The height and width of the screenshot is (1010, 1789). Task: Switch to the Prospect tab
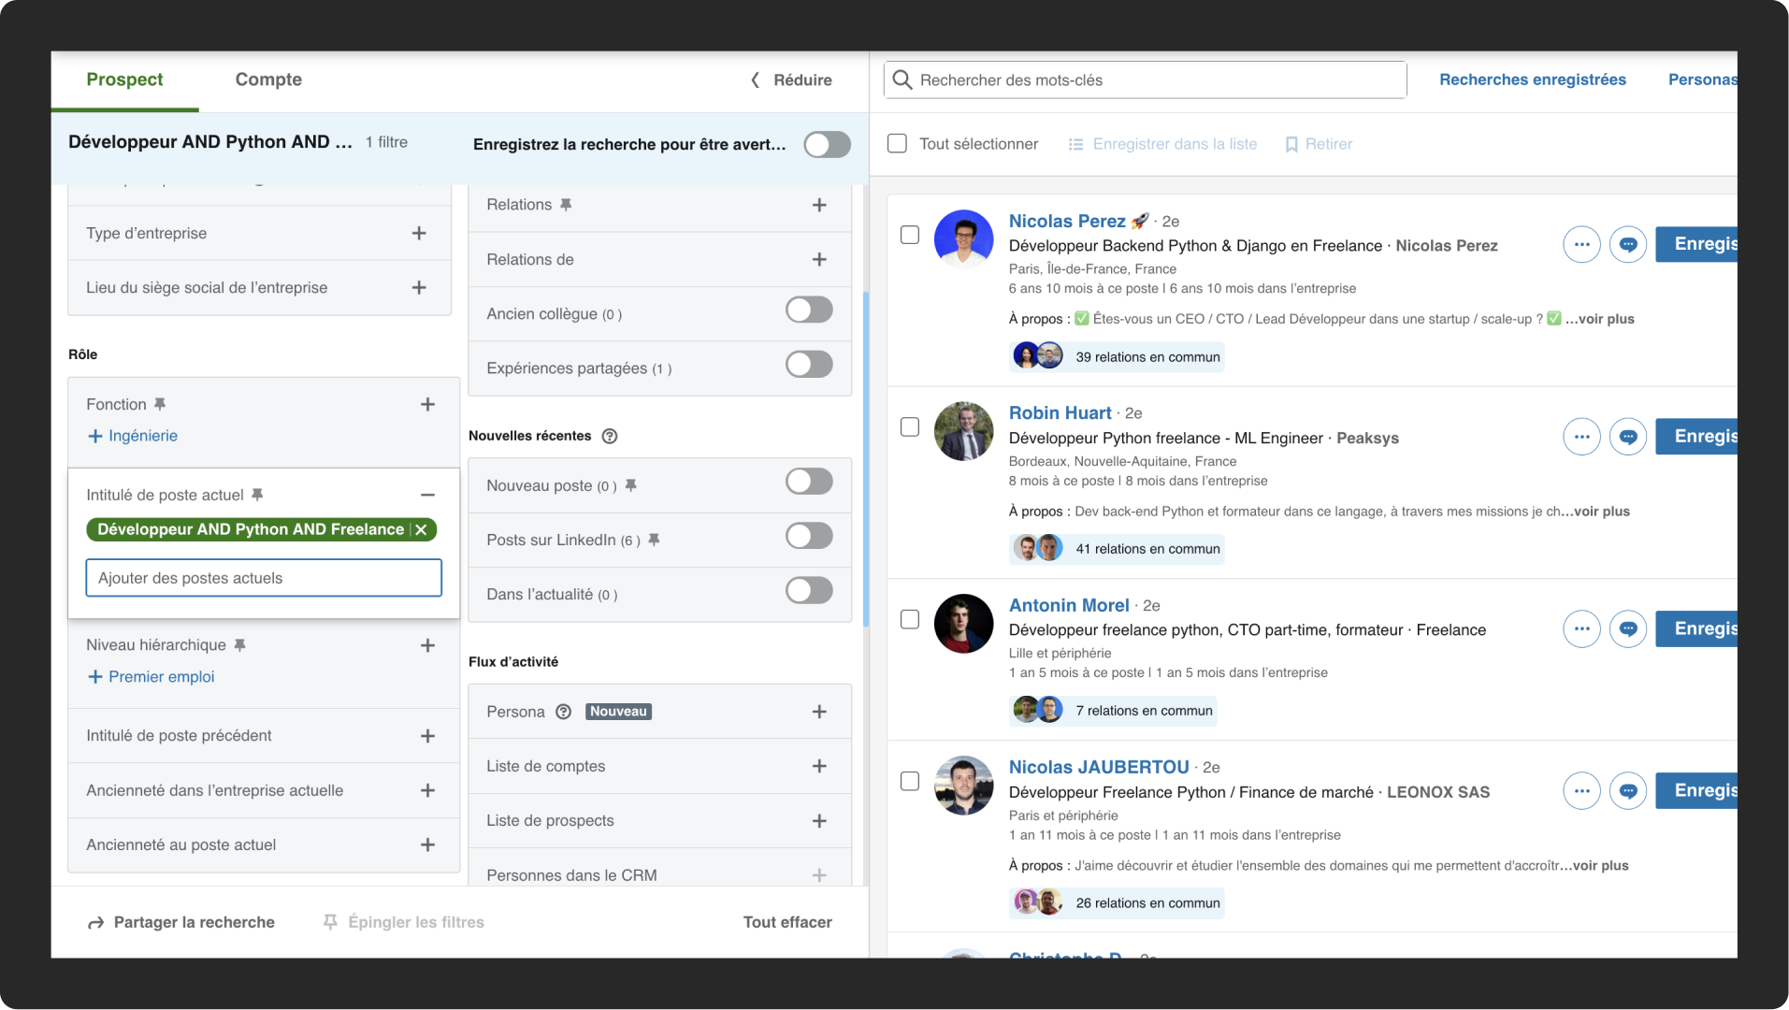[124, 79]
